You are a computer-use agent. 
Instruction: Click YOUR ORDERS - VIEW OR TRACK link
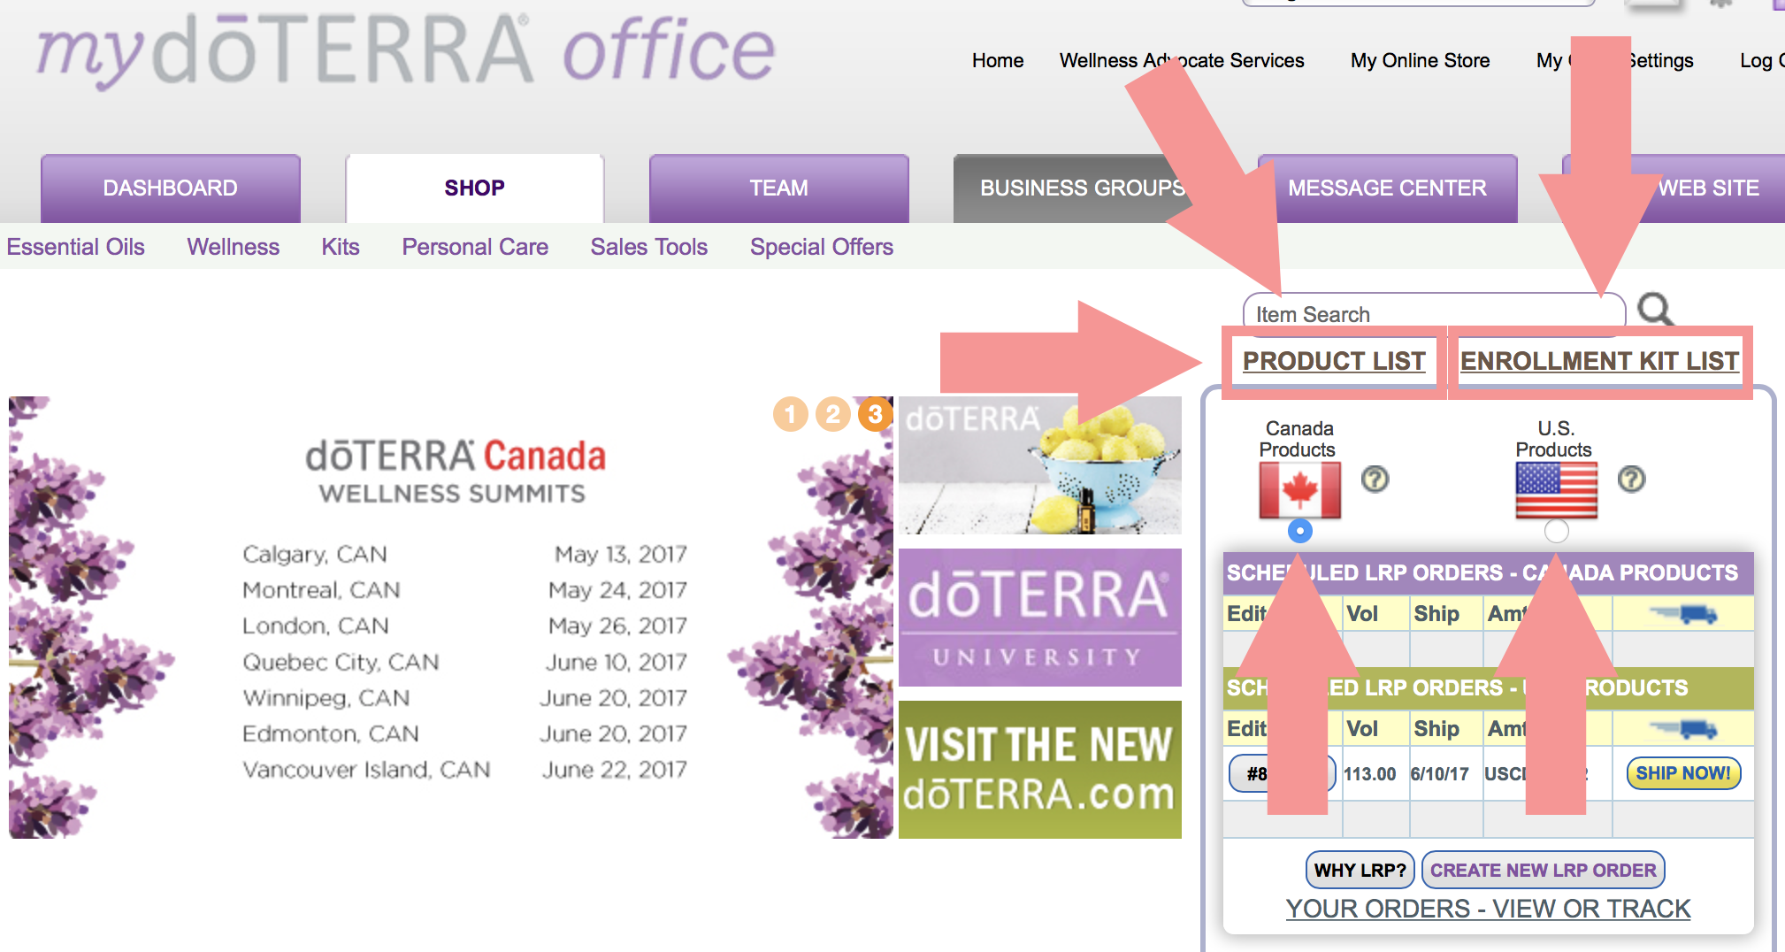pyautogui.click(x=1488, y=909)
